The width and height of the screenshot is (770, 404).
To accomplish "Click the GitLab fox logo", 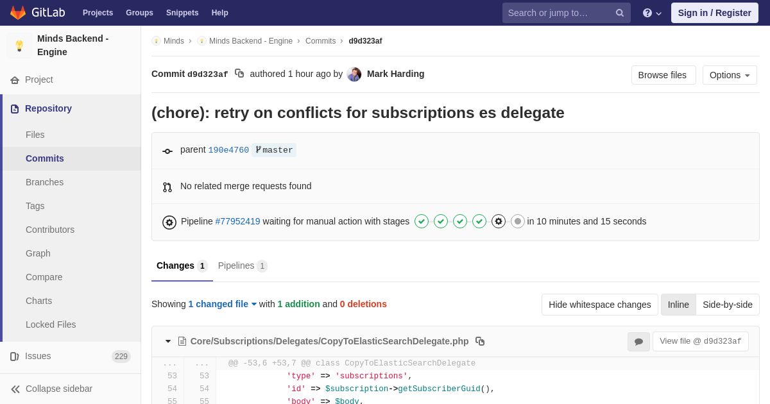I will [x=18, y=13].
